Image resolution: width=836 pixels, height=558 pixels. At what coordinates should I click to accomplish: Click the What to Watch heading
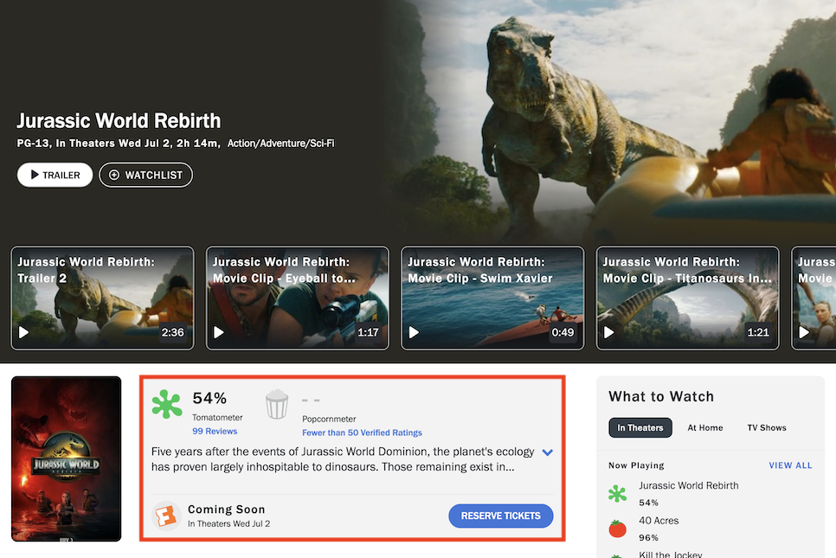tap(661, 396)
